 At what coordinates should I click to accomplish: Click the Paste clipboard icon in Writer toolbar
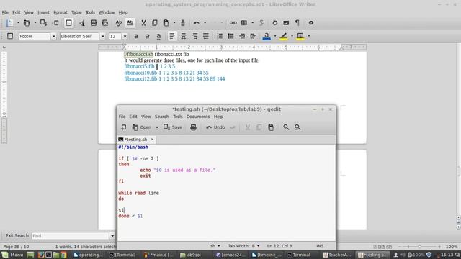(166, 22)
